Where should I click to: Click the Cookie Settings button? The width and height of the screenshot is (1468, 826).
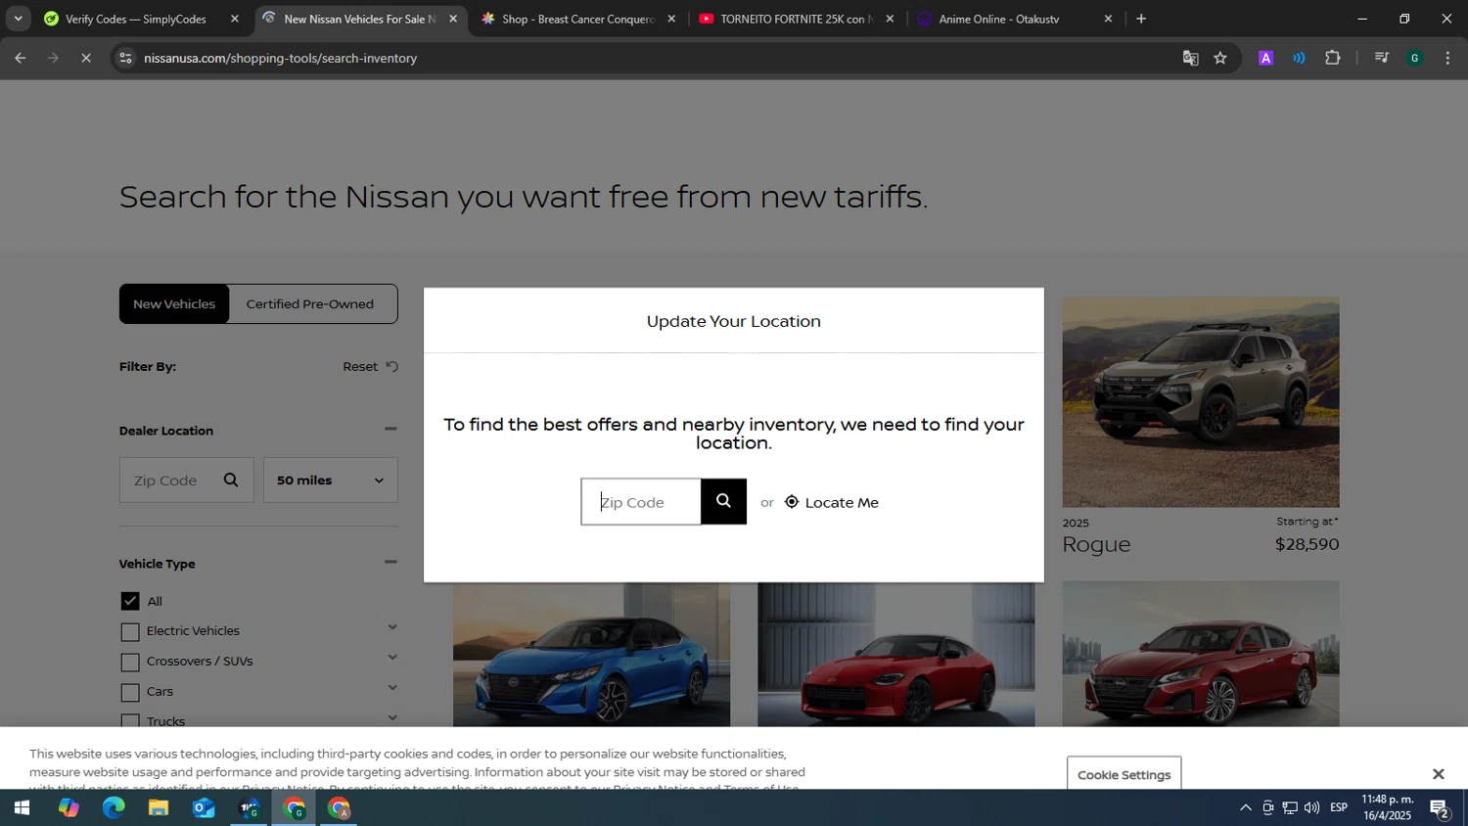[x=1124, y=774]
